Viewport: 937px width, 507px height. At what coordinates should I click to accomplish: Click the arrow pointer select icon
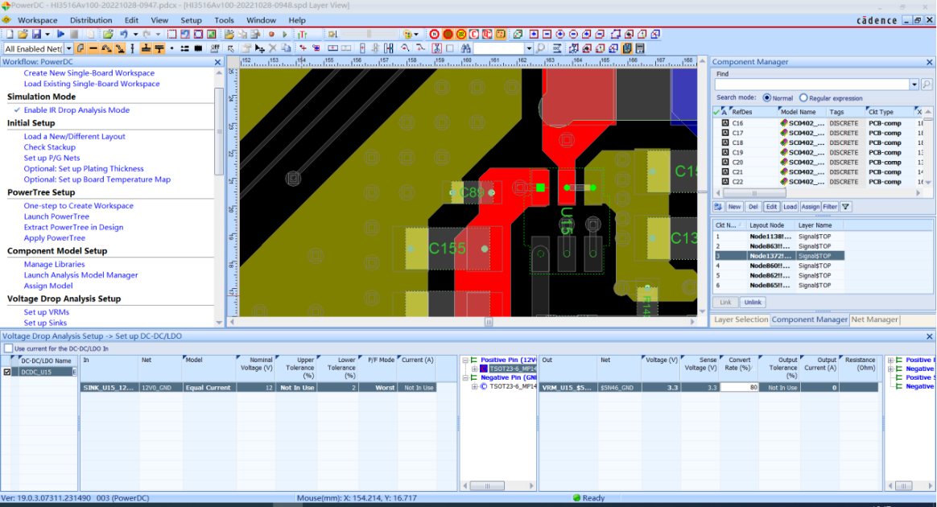click(230, 48)
